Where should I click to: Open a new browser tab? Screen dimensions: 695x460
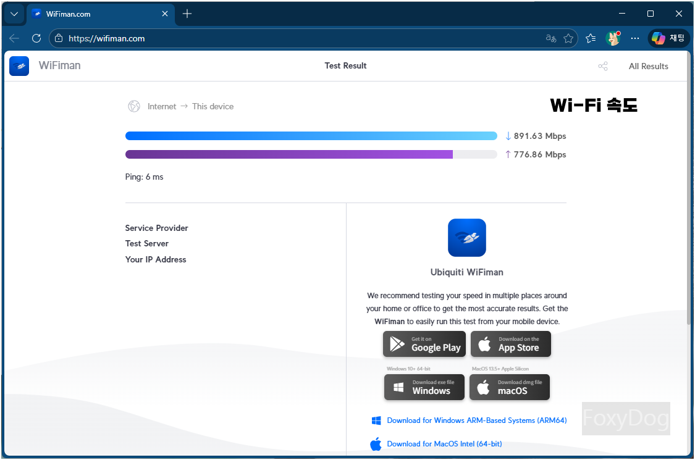[187, 14]
